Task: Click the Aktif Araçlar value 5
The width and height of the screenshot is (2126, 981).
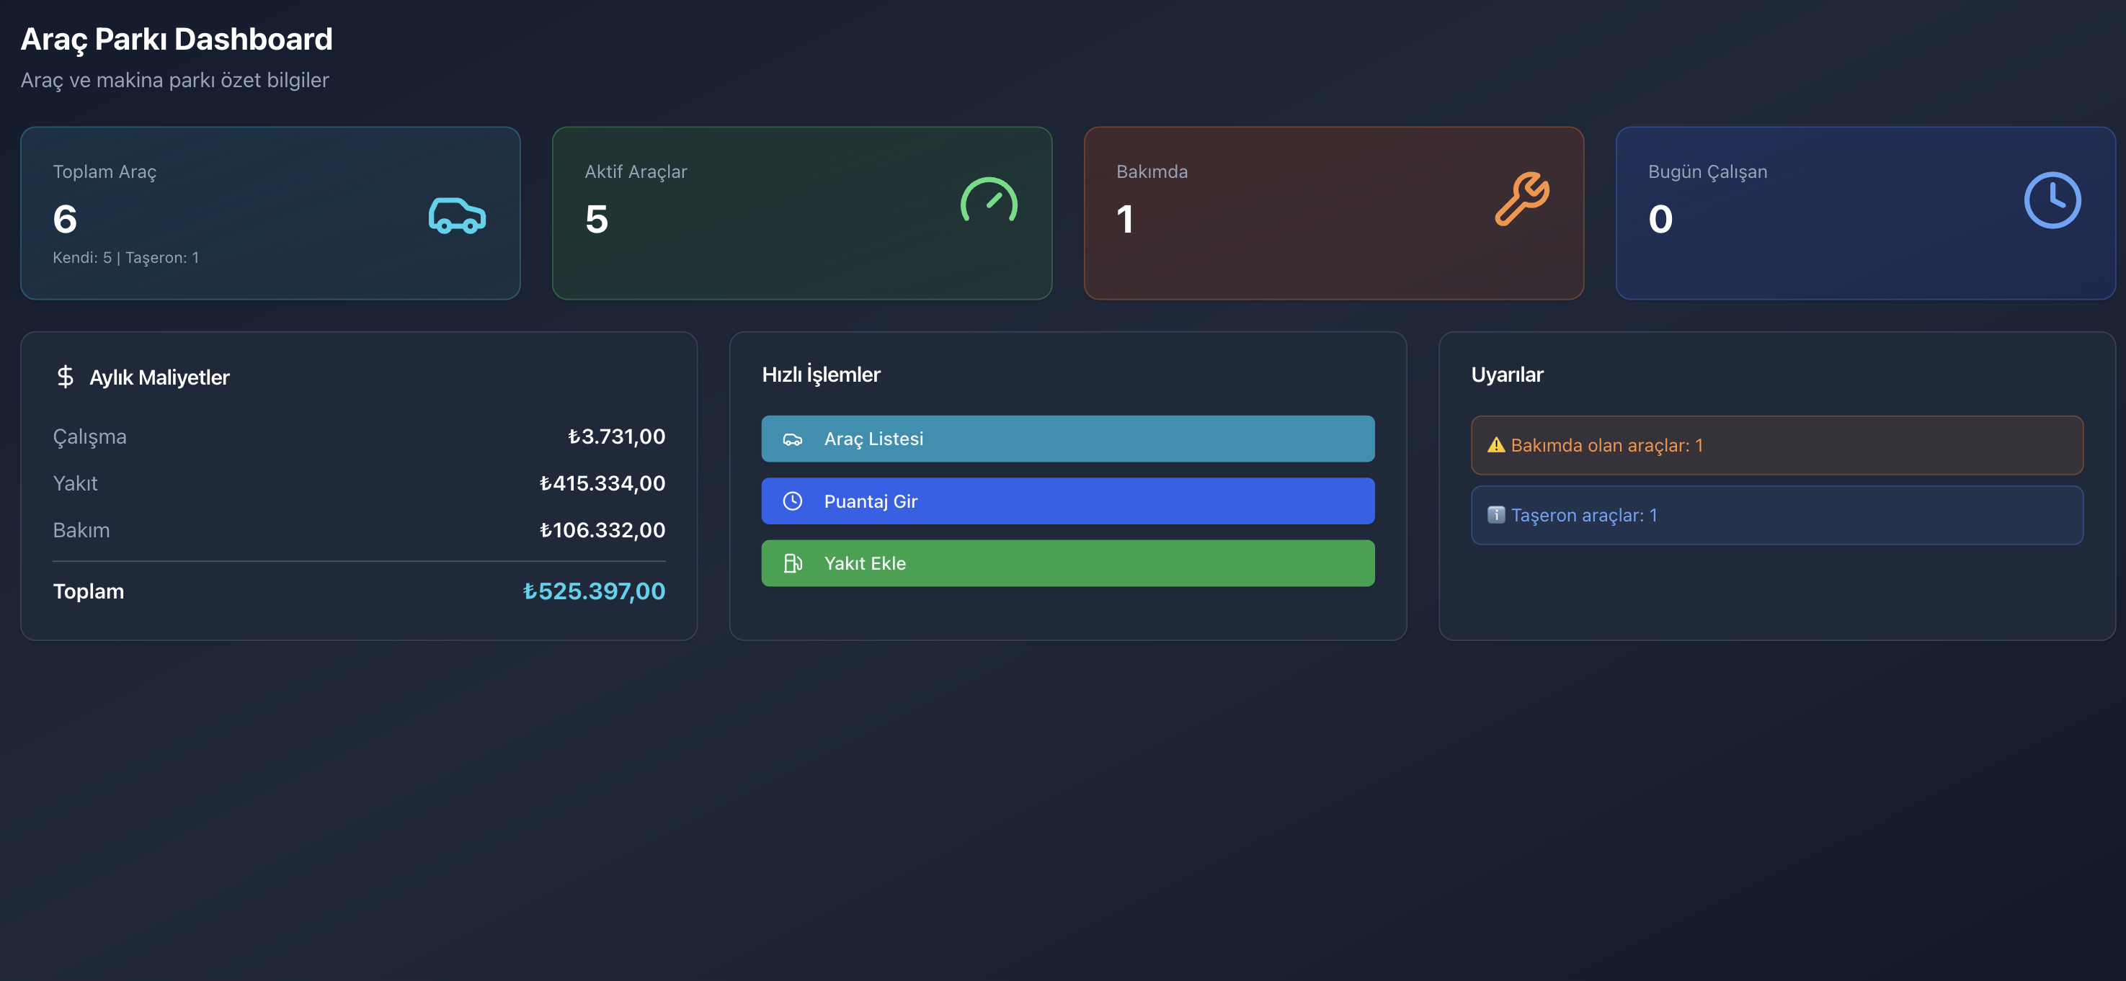Action: click(596, 220)
